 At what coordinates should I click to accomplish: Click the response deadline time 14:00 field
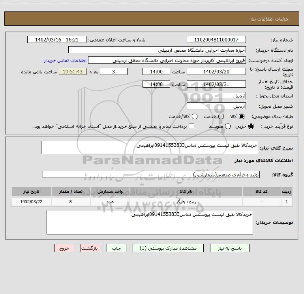click(156, 71)
